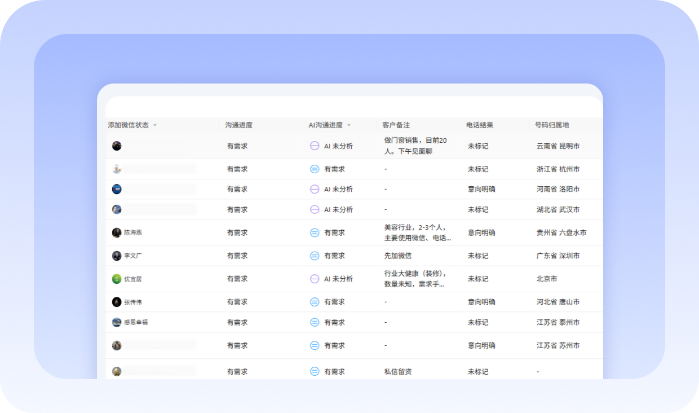This screenshot has height=413, width=699.
Task: Click the 客户备注 column header
Action: click(x=396, y=125)
